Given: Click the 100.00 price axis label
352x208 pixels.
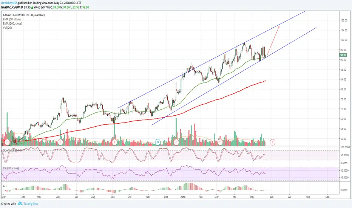Looking at the screenshot, I should [x=344, y=40].
